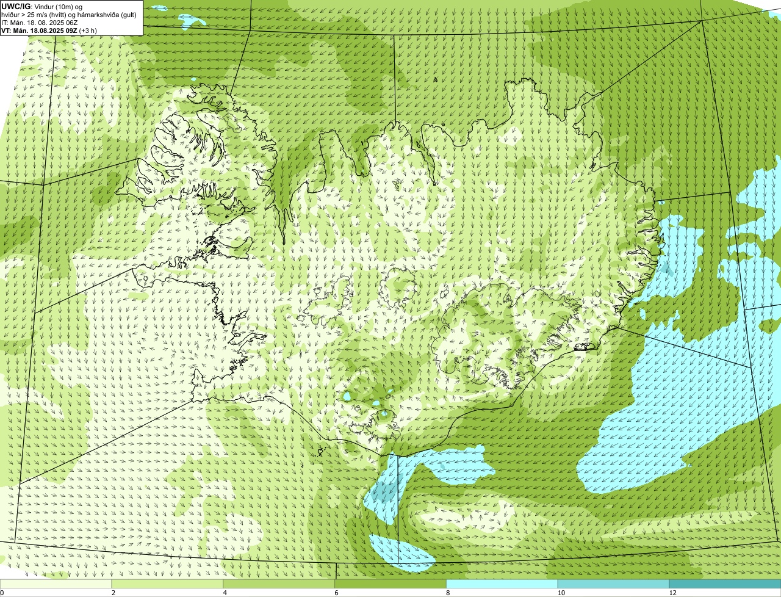This screenshot has height=597, width=781.
Task: Click the 8–10 m/s light cyan legend swatch
Action: (503, 584)
